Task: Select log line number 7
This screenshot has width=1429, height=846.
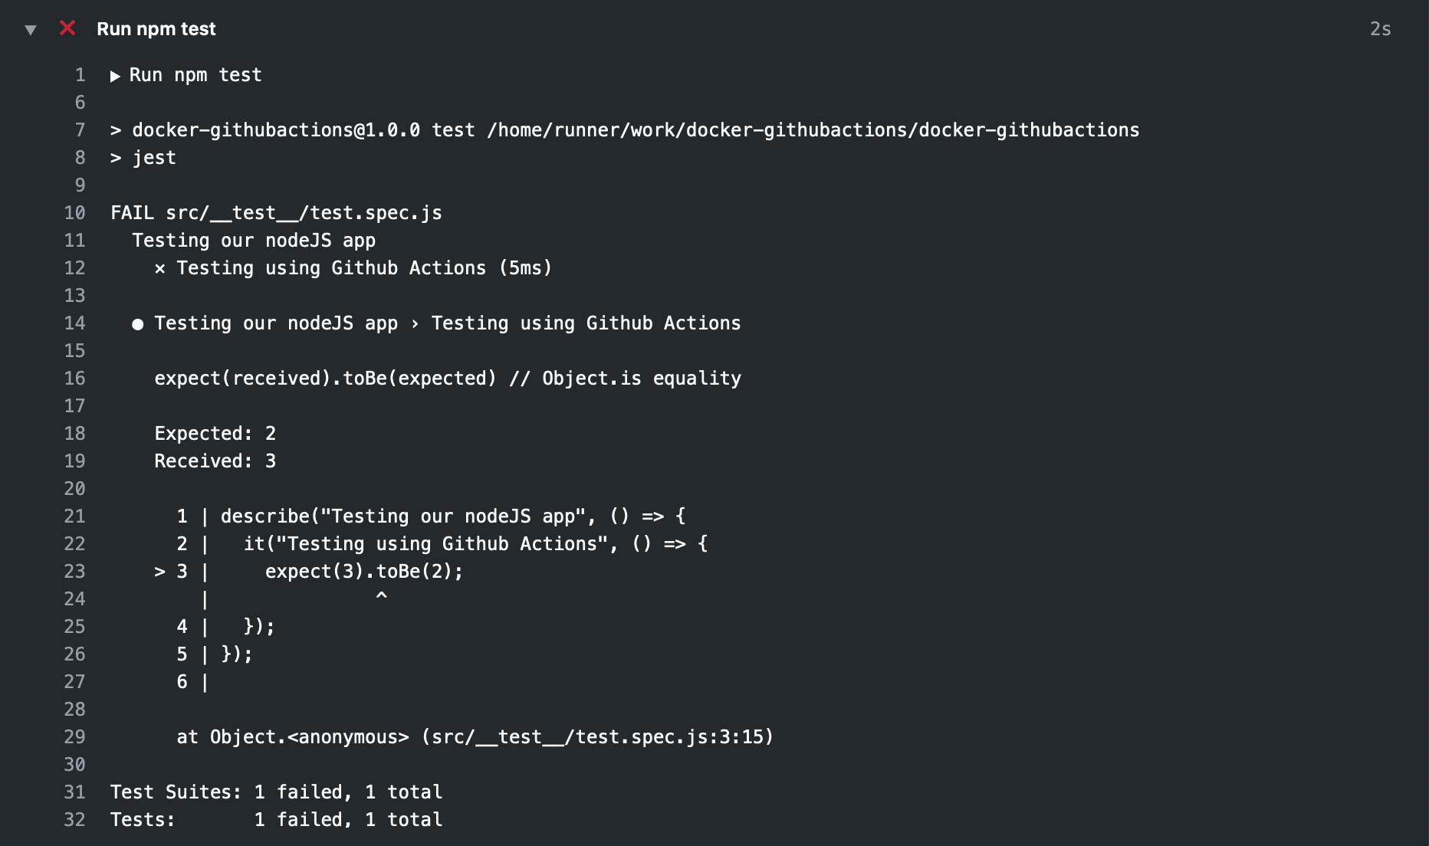Action: (x=80, y=130)
